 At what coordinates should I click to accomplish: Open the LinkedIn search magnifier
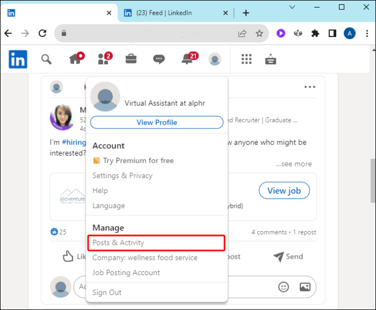(x=46, y=59)
